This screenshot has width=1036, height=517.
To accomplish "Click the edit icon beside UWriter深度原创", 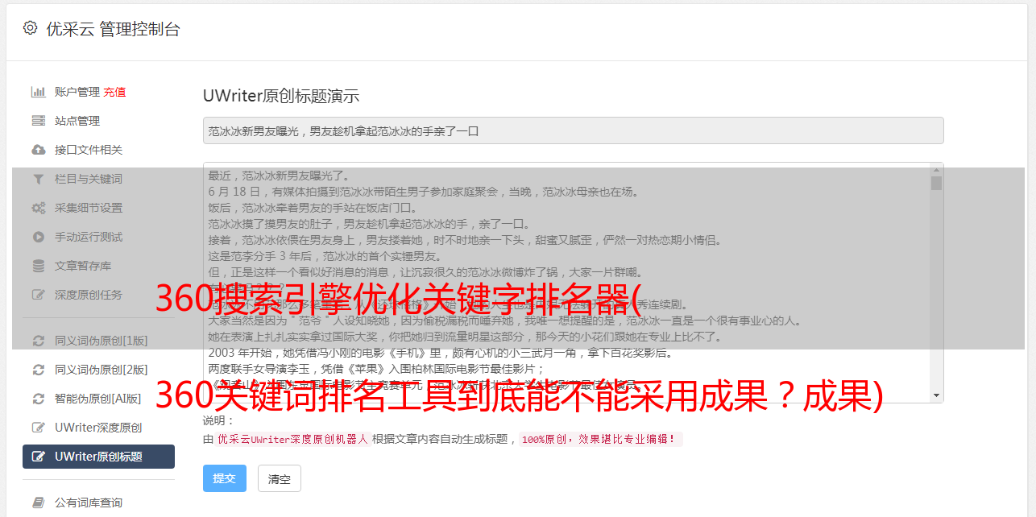I will coord(38,428).
